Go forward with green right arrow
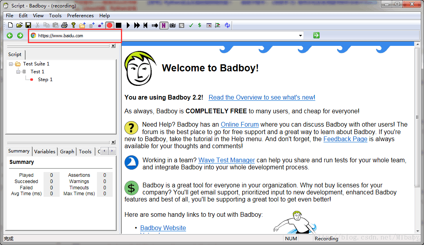The width and height of the screenshot is (424, 245). point(20,35)
